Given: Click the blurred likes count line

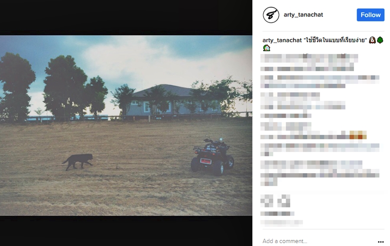Looking at the screenshot, I should (277, 213).
